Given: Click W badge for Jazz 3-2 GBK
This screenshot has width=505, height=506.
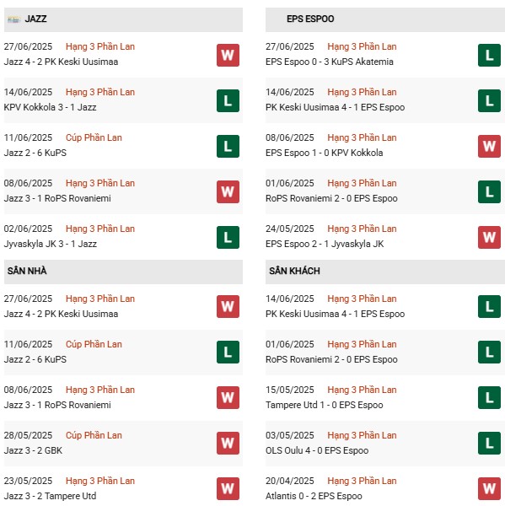Looking at the screenshot, I should pos(228,443).
